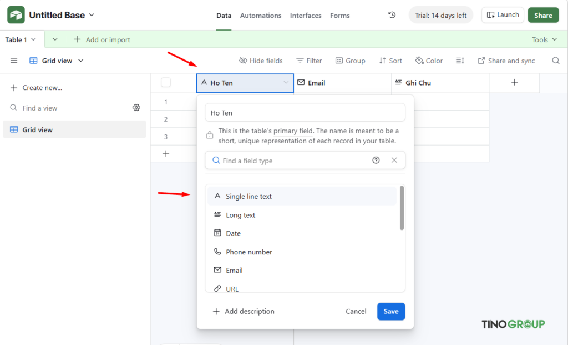
Task: Select the Phone number field type
Action: (248, 252)
